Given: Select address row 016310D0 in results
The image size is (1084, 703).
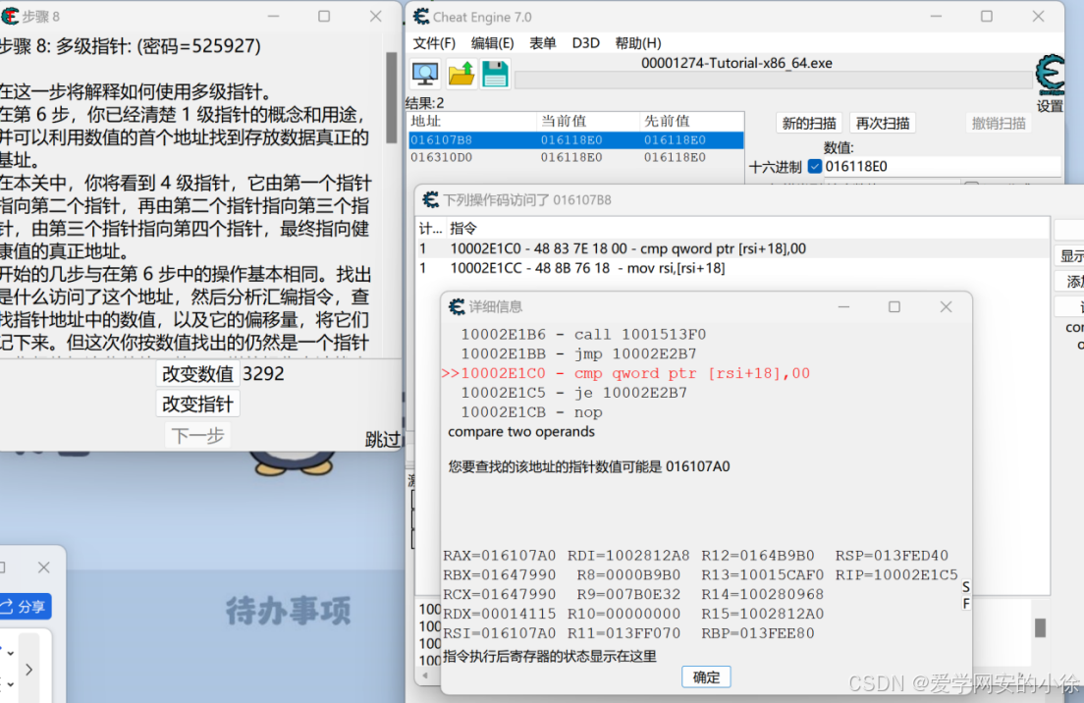Looking at the screenshot, I should (x=575, y=158).
